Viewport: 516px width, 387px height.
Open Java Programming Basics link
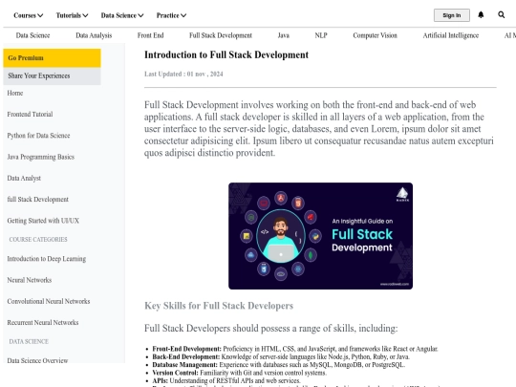(x=41, y=157)
